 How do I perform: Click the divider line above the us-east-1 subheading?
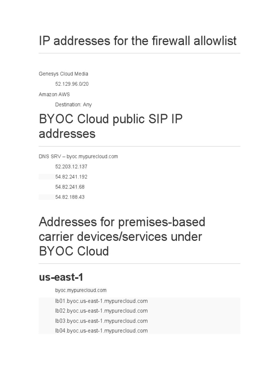[139, 264]
